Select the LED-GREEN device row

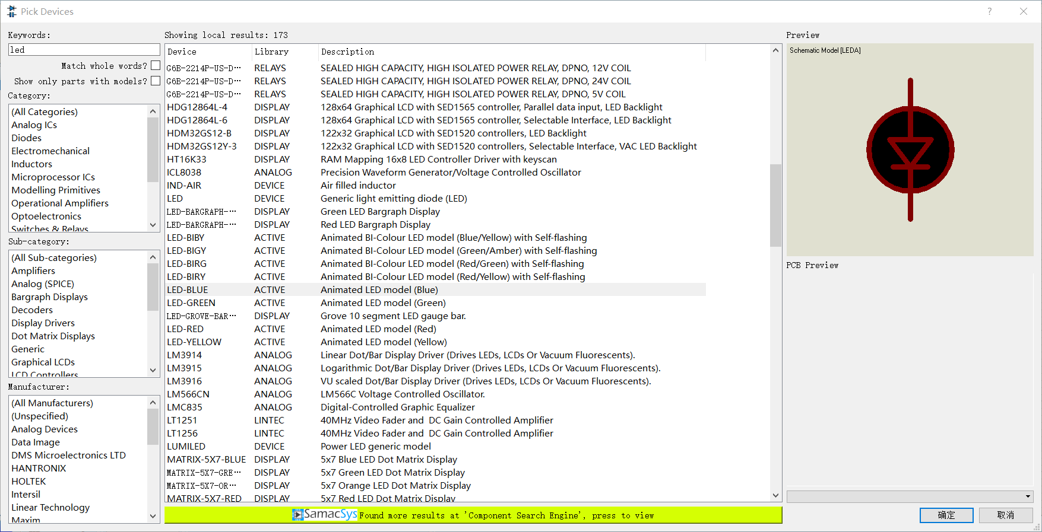coord(436,302)
